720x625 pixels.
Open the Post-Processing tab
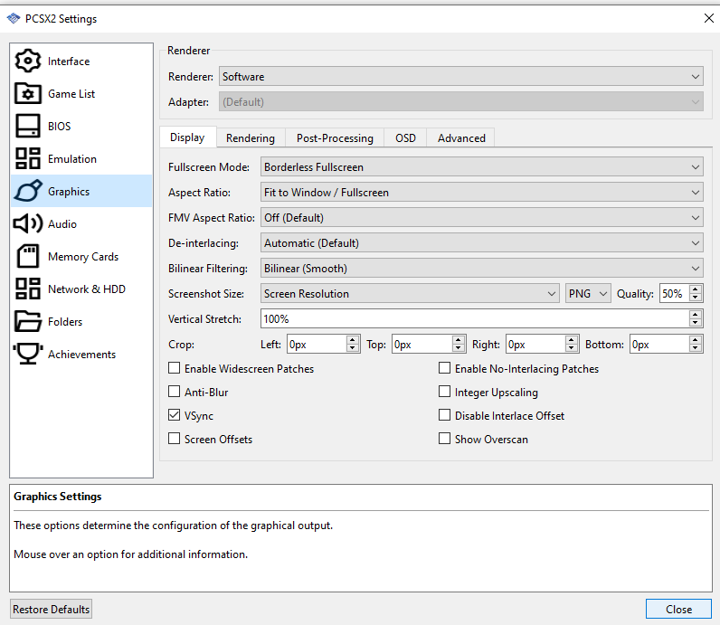point(335,137)
